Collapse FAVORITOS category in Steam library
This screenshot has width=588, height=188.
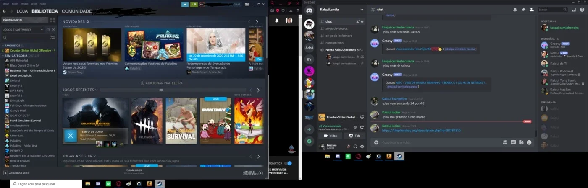coord(3,45)
